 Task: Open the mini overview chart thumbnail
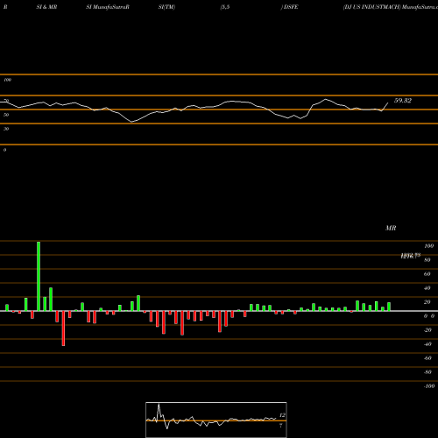216,420
